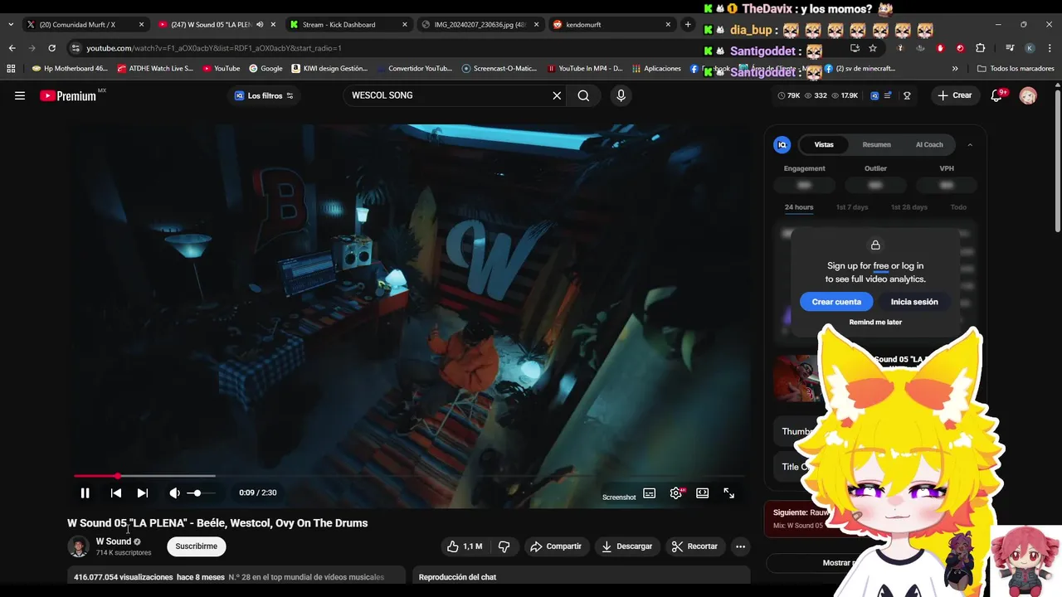Subscribe with the Suscribirme button
This screenshot has height=597, width=1062.
[x=197, y=546]
